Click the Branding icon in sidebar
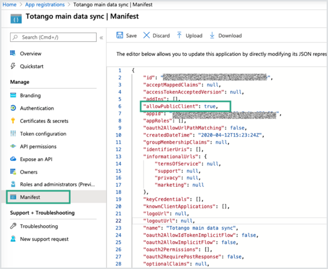The height and width of the screenshot is (269, 328). coord(13,95)
